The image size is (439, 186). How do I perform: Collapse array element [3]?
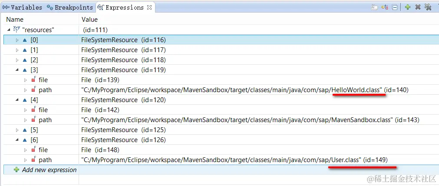click(17, 70)
